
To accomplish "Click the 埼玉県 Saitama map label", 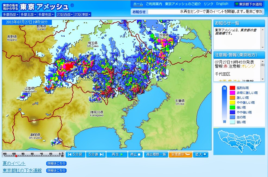I will click(x=93, y=44).
